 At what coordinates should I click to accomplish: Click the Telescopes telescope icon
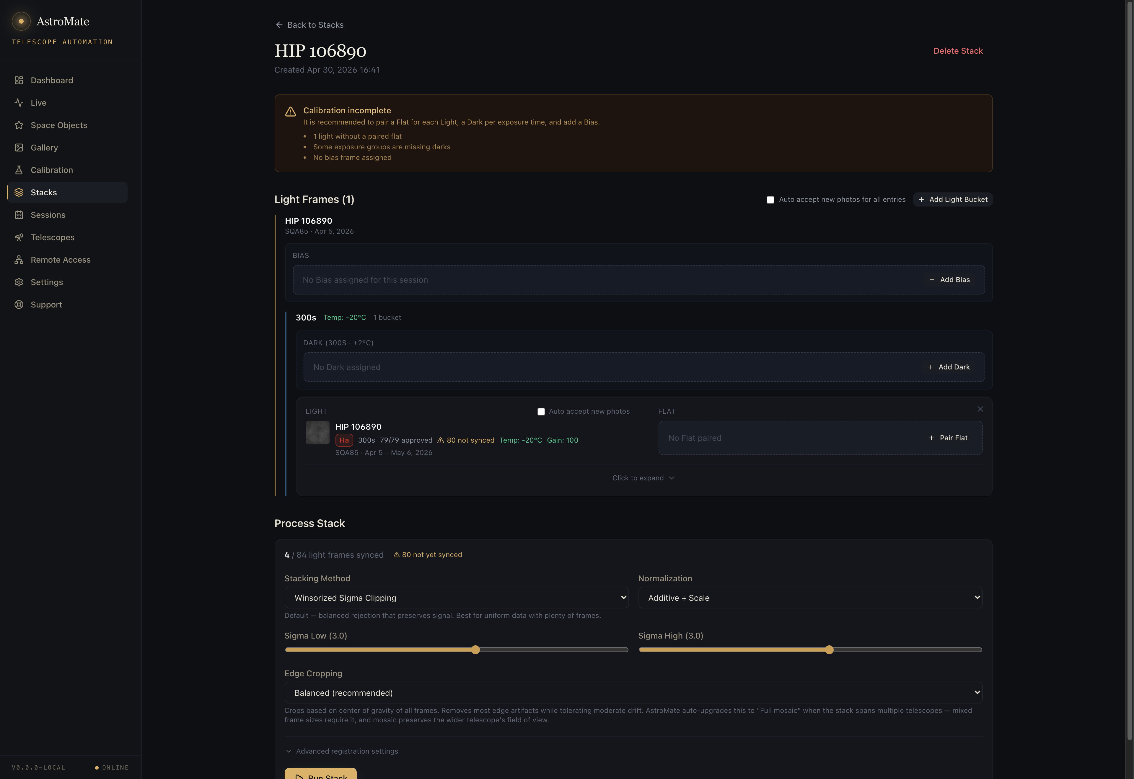(x=19, y=237)
